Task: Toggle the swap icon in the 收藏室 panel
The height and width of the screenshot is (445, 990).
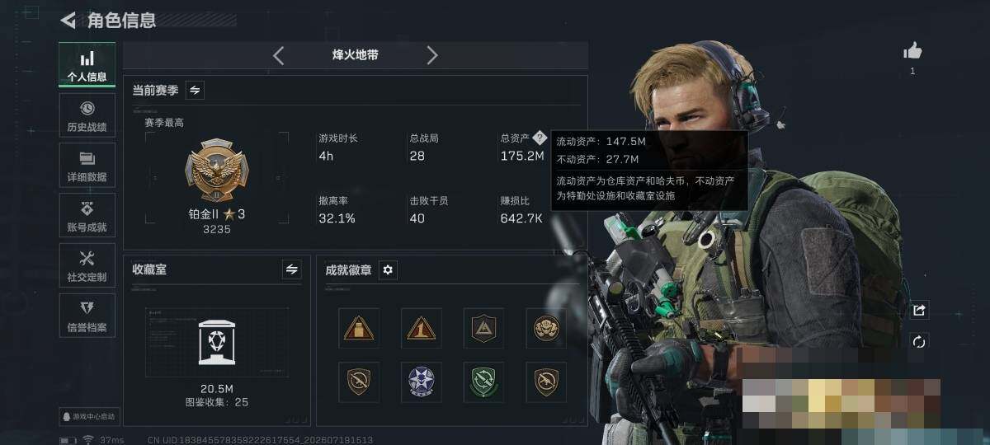Action: click(x=291, y=269)
